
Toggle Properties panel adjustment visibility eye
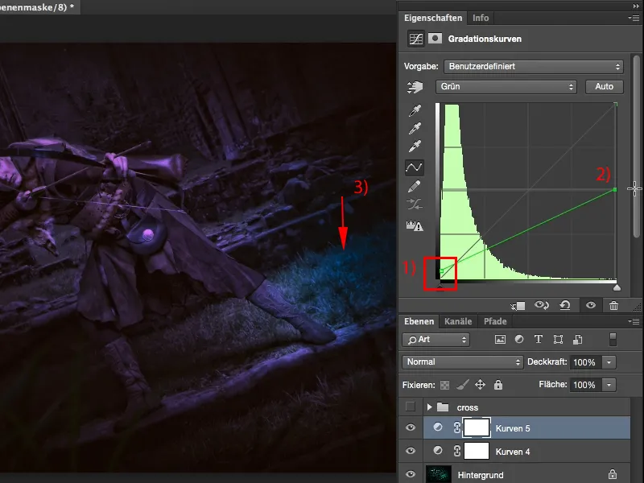pyautogui.click(x=591, y=305)
